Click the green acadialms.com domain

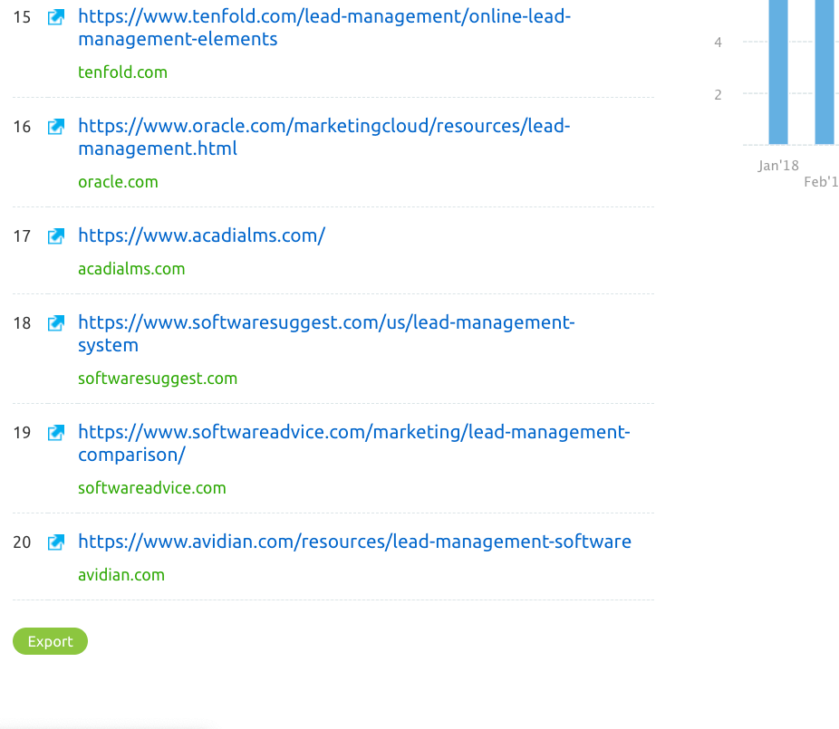pos(131,268)
